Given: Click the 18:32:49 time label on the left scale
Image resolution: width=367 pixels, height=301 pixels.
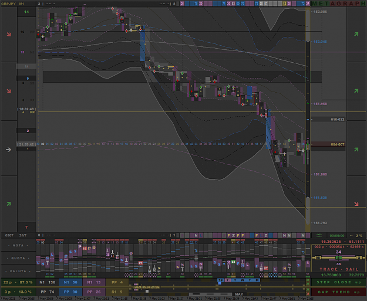Looking at the screenshot, I should (26, 109).
